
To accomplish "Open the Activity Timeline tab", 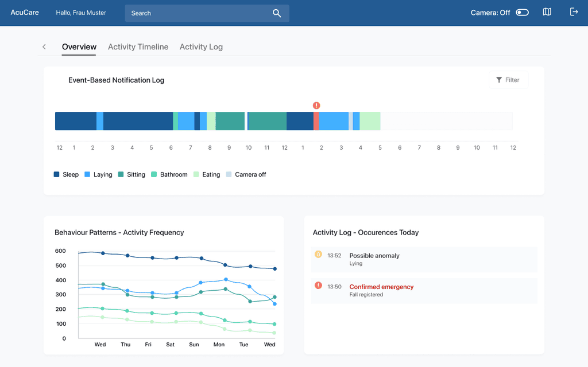I will point(138,47).
